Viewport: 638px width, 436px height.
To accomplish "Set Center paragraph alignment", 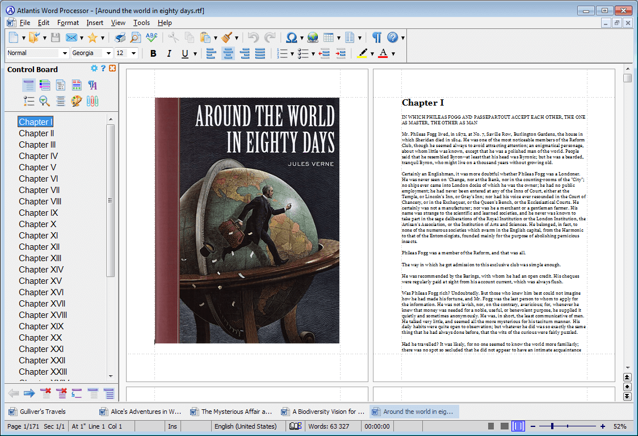I will [228, 53].
